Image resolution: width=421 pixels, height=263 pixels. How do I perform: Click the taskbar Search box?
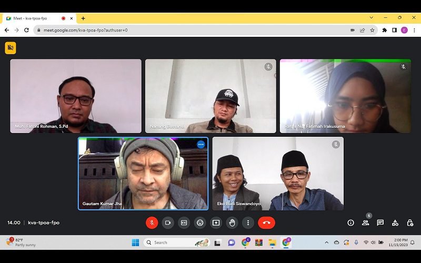(x=177, y=242)
